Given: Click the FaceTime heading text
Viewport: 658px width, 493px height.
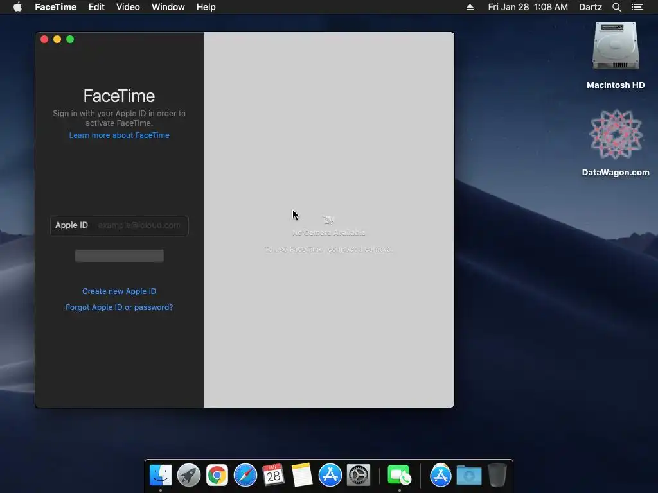Looking at the screenshot, I should click(x=119, y=96).
